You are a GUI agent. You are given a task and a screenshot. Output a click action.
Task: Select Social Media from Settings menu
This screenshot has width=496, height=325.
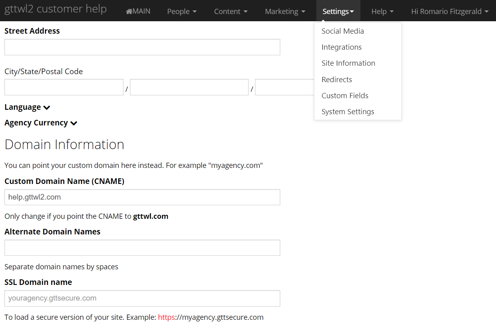(342, 31)
